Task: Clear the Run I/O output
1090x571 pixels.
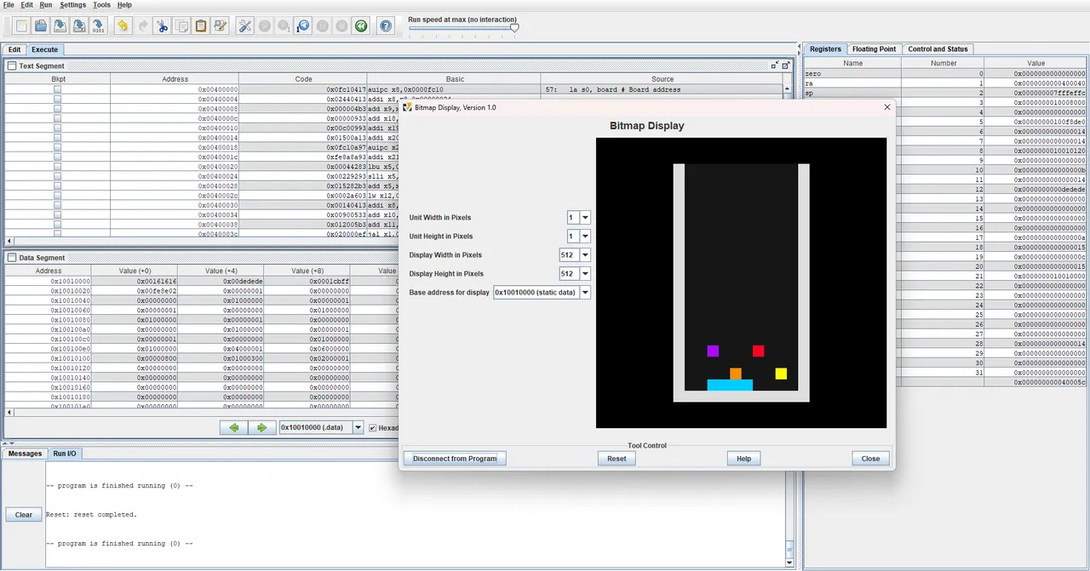Action: pyautogui.click(x=24, y=515)
